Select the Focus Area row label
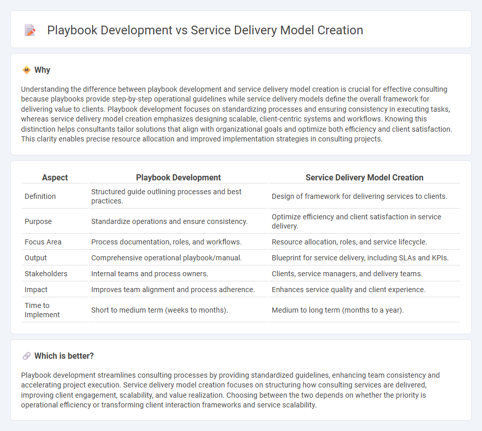The height and width of the screenshot is (431, 482). [43, 242]
